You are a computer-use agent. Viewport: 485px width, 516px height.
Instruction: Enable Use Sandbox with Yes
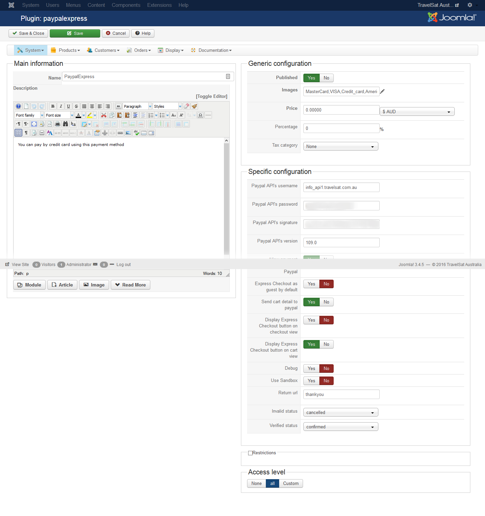click(312, 381)
